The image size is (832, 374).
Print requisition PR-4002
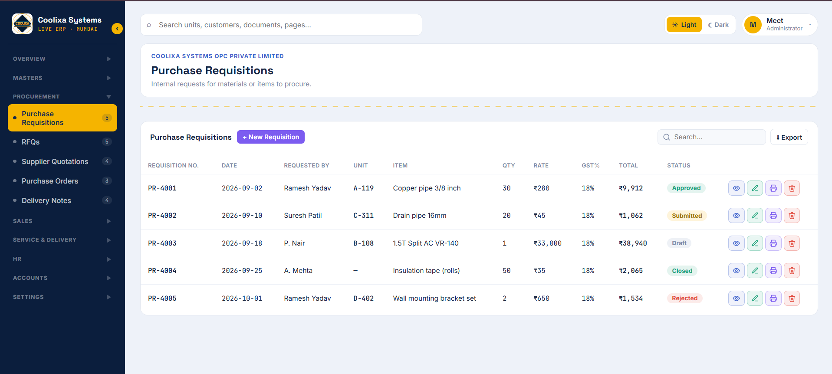773,216
